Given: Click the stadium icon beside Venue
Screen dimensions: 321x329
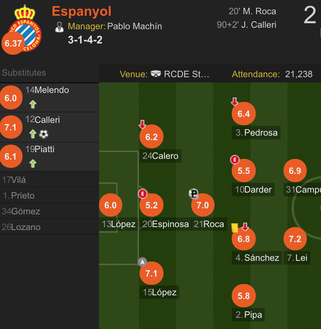Looking at the screenshot, I should [x=156, y=74].
